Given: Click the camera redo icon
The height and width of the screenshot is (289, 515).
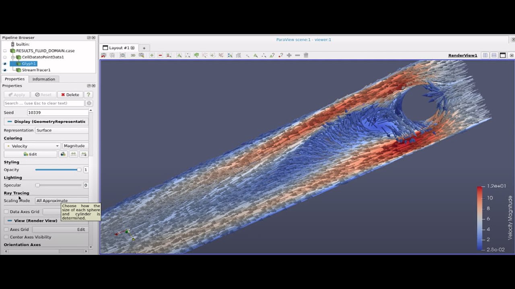Looking at the screenshot, I should point(112,55).
